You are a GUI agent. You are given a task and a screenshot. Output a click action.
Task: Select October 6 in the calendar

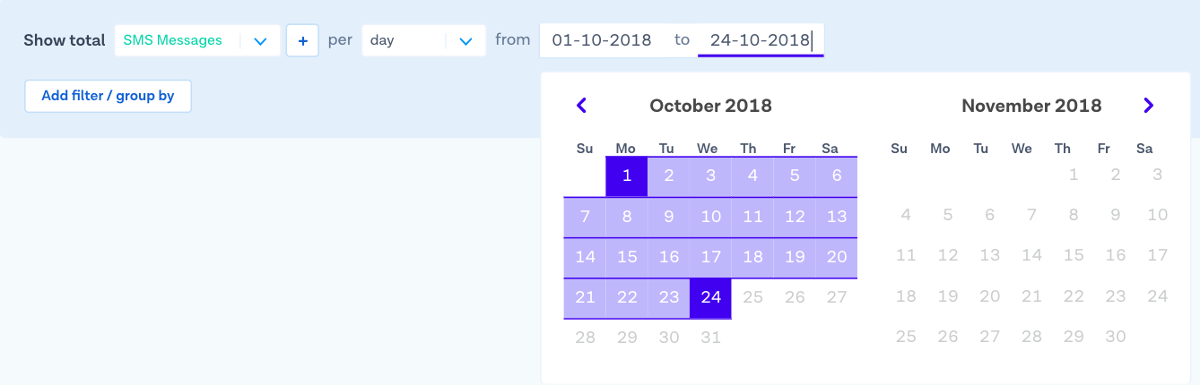click(x=837, y=175)
